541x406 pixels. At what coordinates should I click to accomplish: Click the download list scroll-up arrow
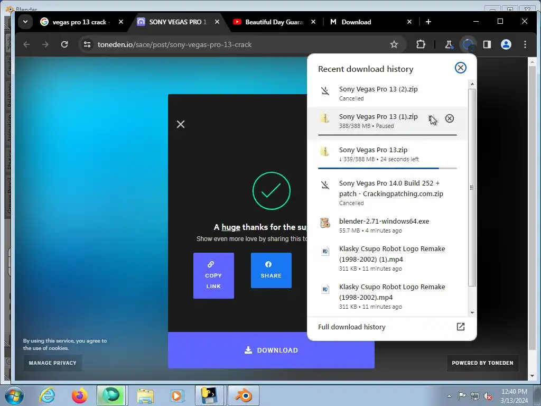[472, 84]
